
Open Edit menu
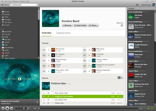[6, 1]
